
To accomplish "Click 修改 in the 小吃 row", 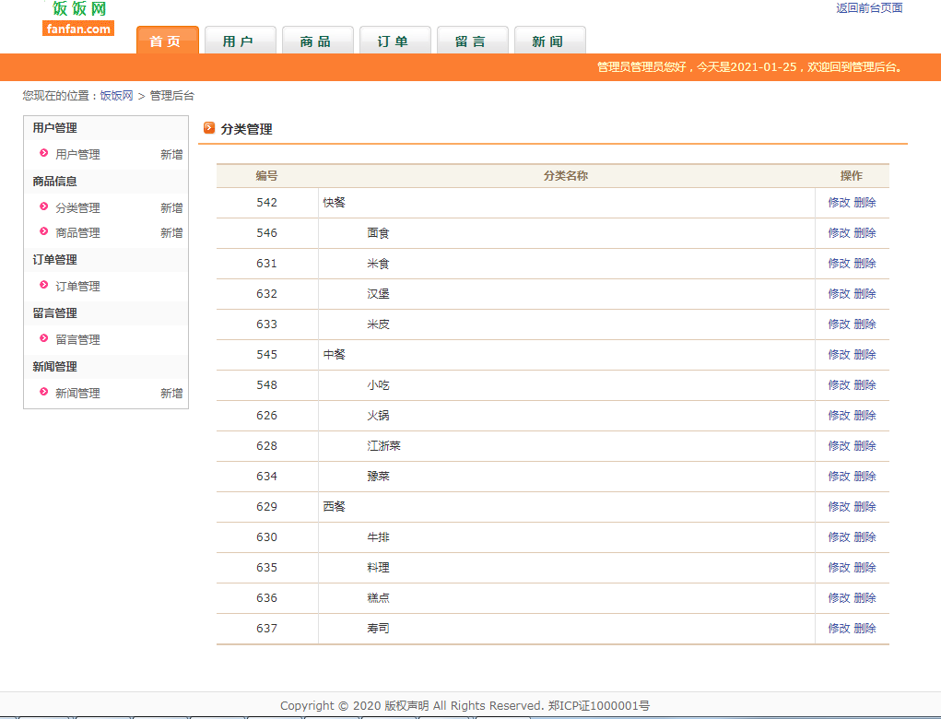I will pos(839,384).
